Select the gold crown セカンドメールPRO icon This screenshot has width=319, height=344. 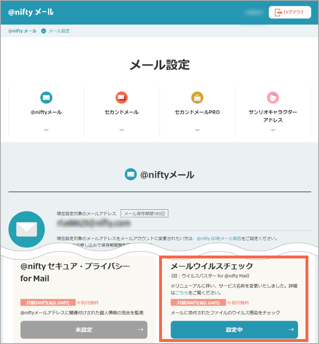point(197,97)
